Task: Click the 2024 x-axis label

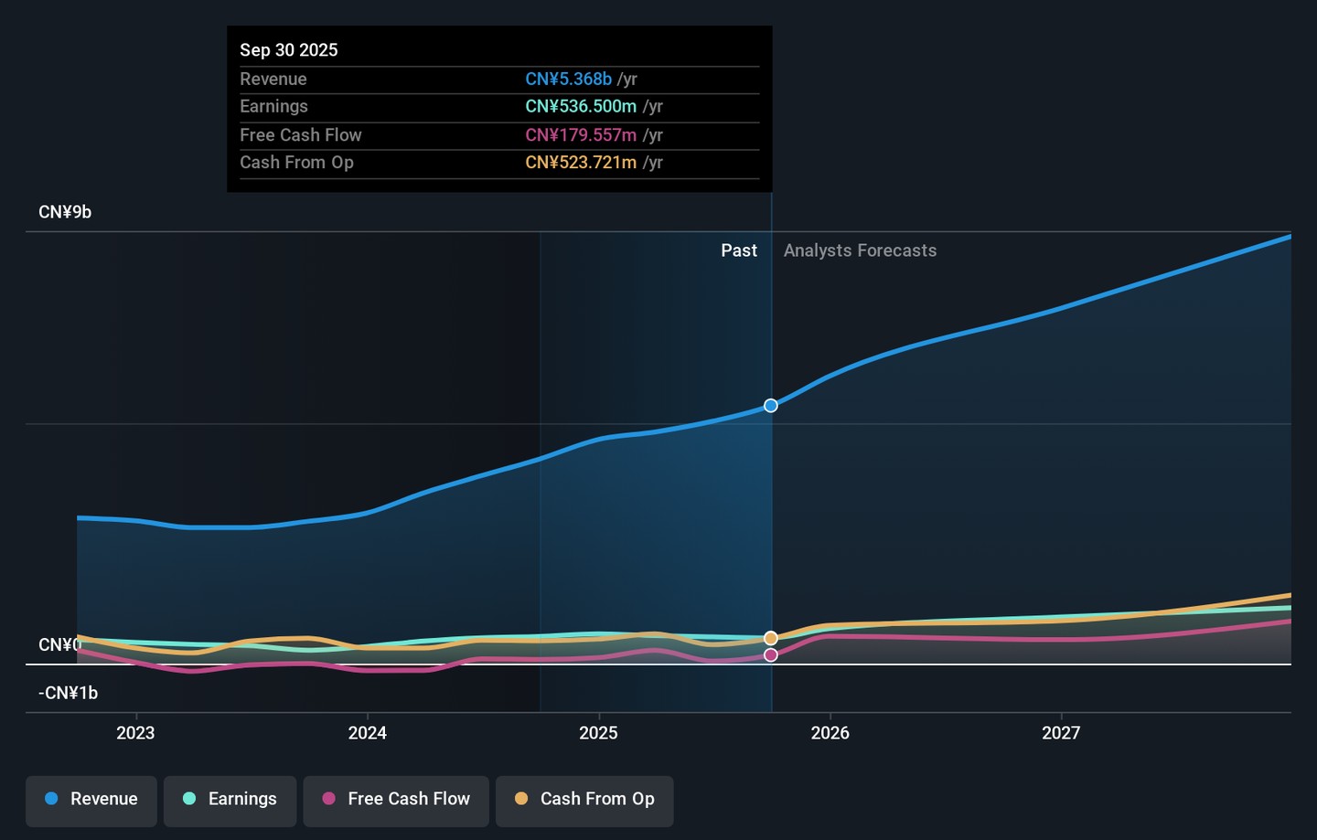Action: click(368, 733)
